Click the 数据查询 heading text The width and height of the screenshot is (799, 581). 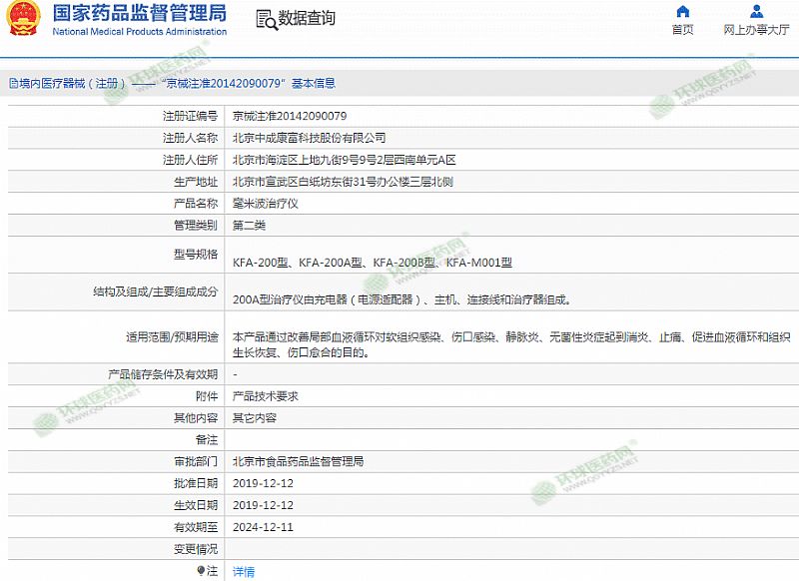307,19
